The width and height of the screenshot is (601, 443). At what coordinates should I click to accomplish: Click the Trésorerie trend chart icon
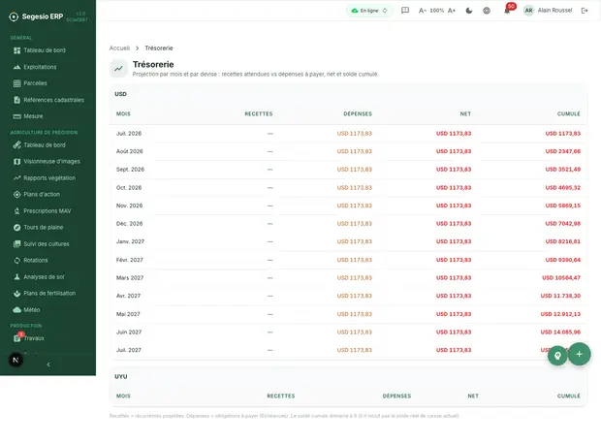point(119,69)
